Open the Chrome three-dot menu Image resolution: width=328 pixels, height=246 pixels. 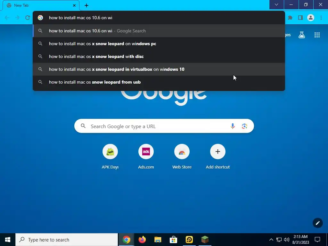[321, 18]
